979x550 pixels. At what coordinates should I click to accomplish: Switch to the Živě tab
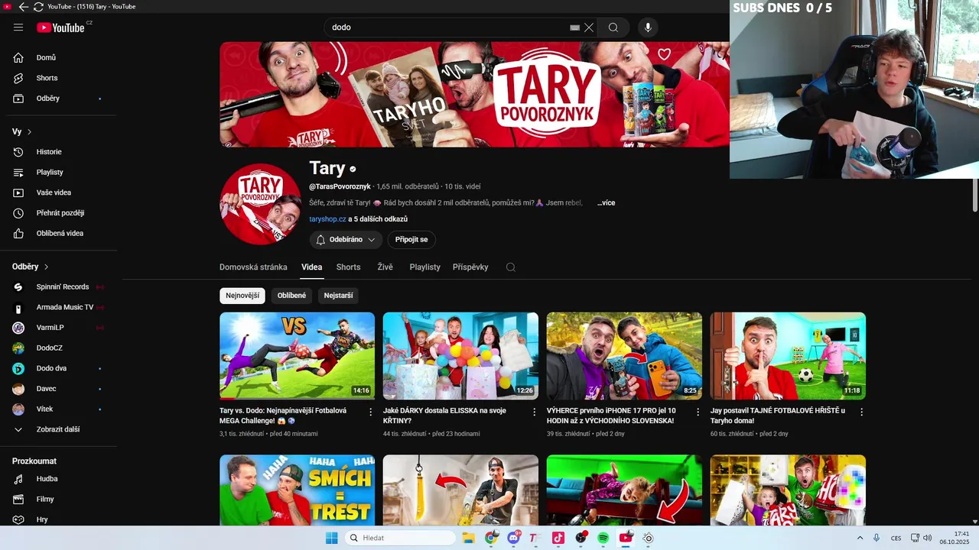pos(385,267)
